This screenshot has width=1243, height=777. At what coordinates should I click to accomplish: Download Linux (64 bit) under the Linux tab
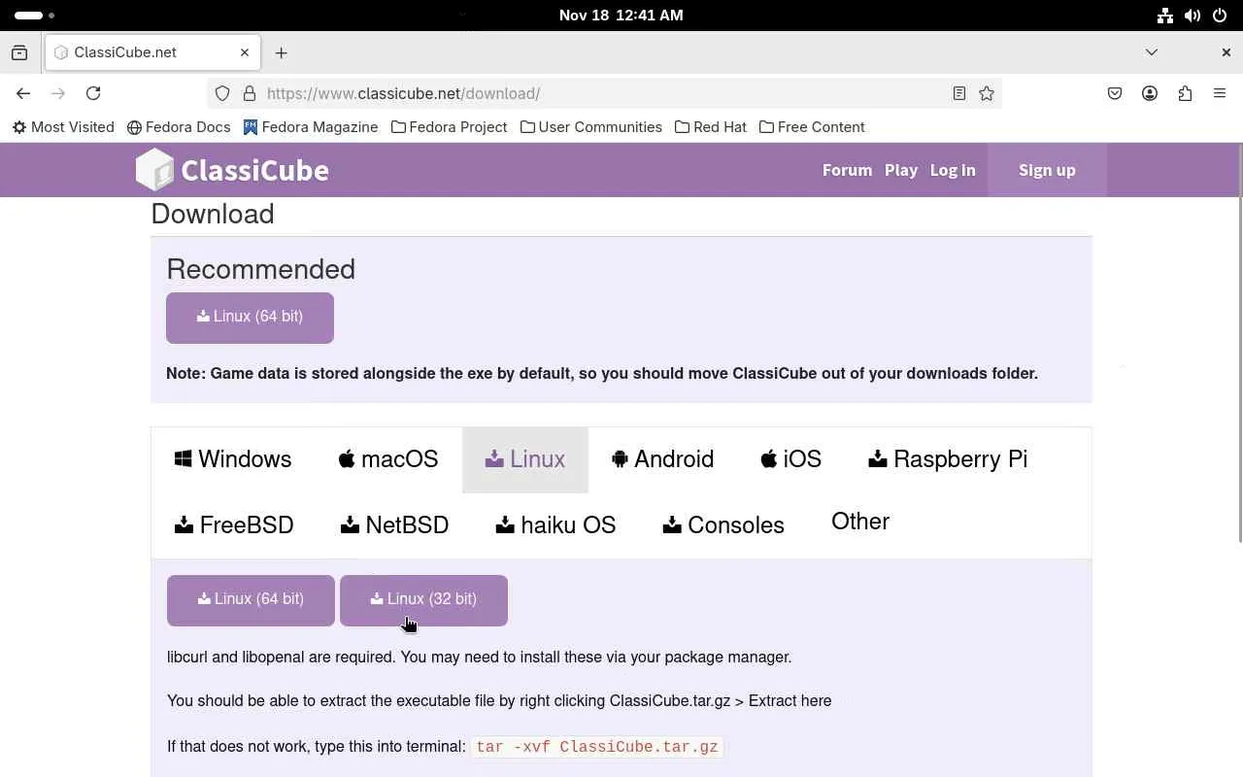click(x=251, y=600)
